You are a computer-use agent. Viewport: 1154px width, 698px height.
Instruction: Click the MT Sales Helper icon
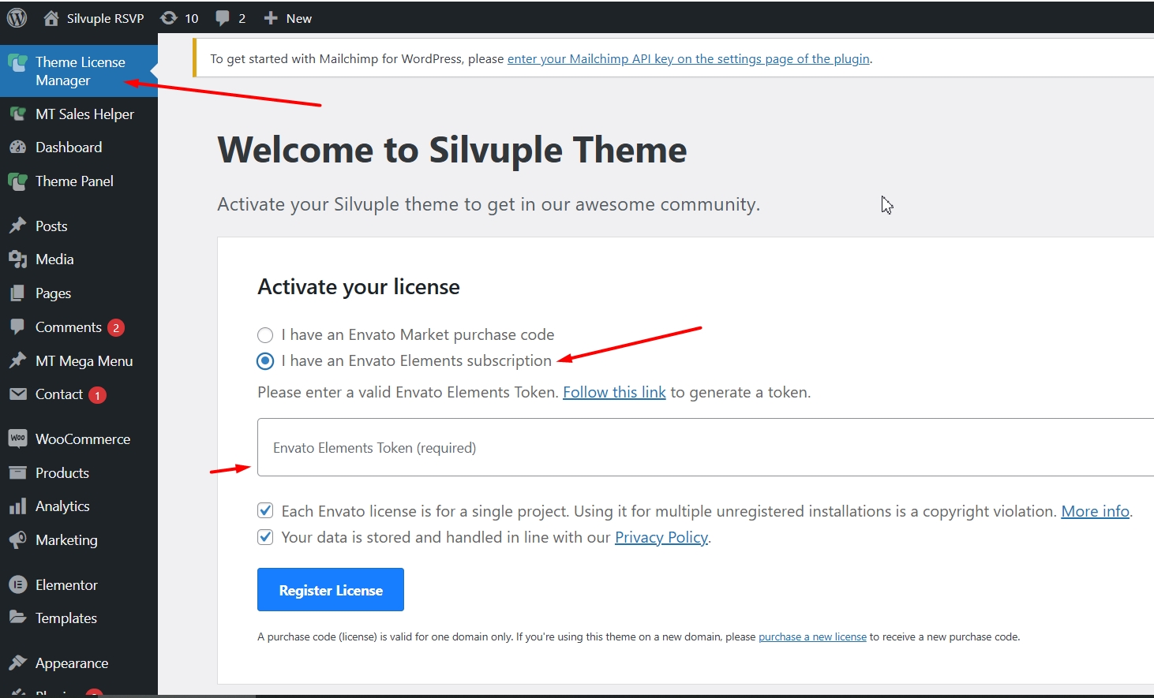(x=17, y=114)
